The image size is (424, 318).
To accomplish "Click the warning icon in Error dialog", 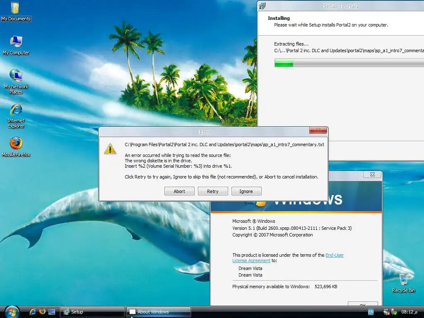I will (x=110, y=149).
